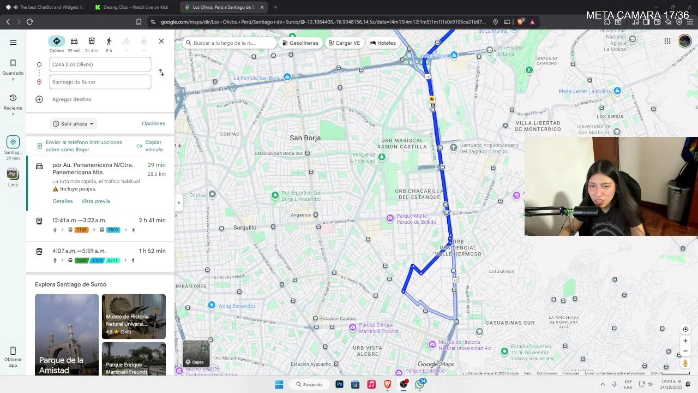This screenshot has width=698, height=393.
Task: Select the 4:07 a.m. transit option
Action: [101, 257]
